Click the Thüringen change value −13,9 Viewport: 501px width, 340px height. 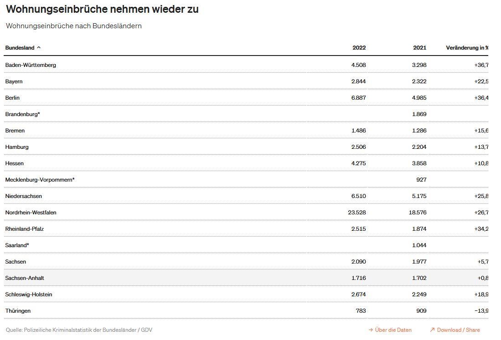(481, 311)
